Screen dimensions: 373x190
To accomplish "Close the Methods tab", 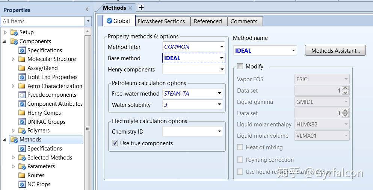I will tap(130, 8).
